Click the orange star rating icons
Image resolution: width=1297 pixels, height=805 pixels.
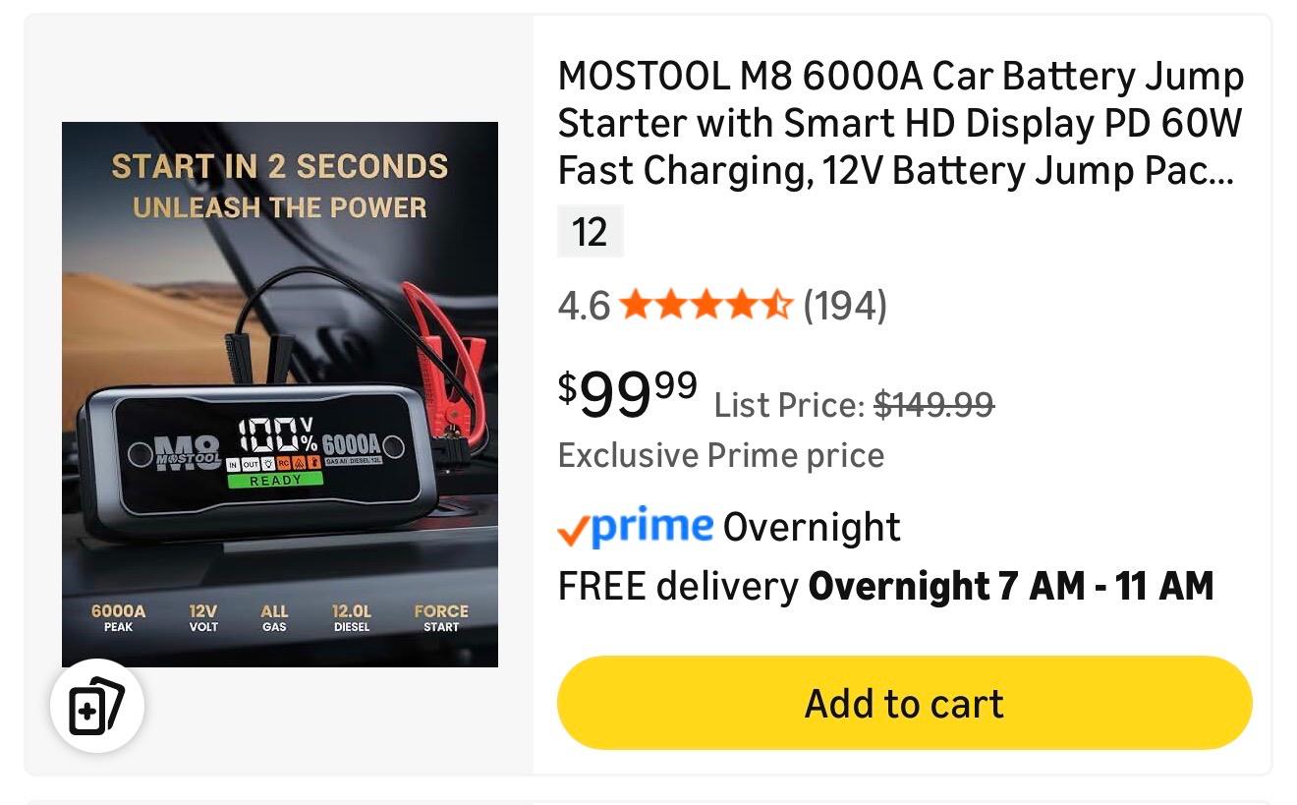(x=705, y=306)
